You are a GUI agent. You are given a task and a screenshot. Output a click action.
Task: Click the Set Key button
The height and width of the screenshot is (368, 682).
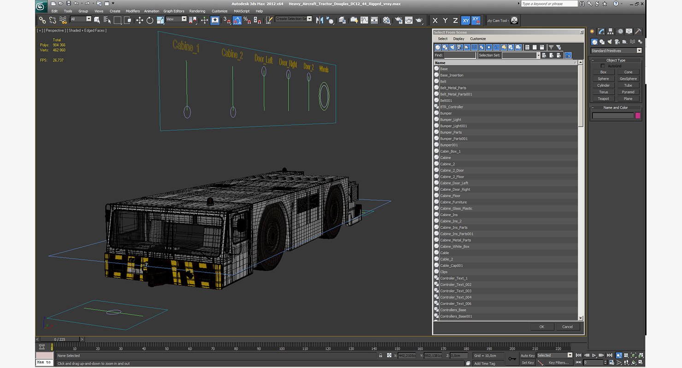click(x=528, y=362)
